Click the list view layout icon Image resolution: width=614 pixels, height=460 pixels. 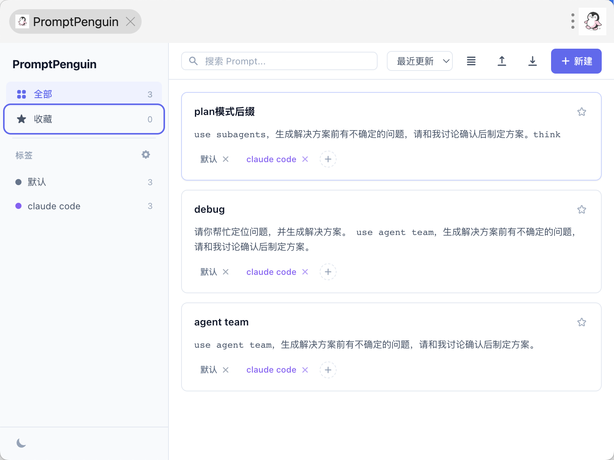point(471,61)
